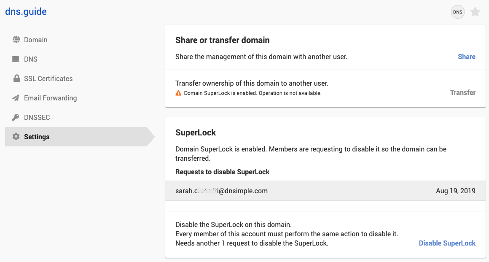The height and width of the screenshot is (262, 489).
Task: Click the Settings gear icon
Action: point(16,137)
